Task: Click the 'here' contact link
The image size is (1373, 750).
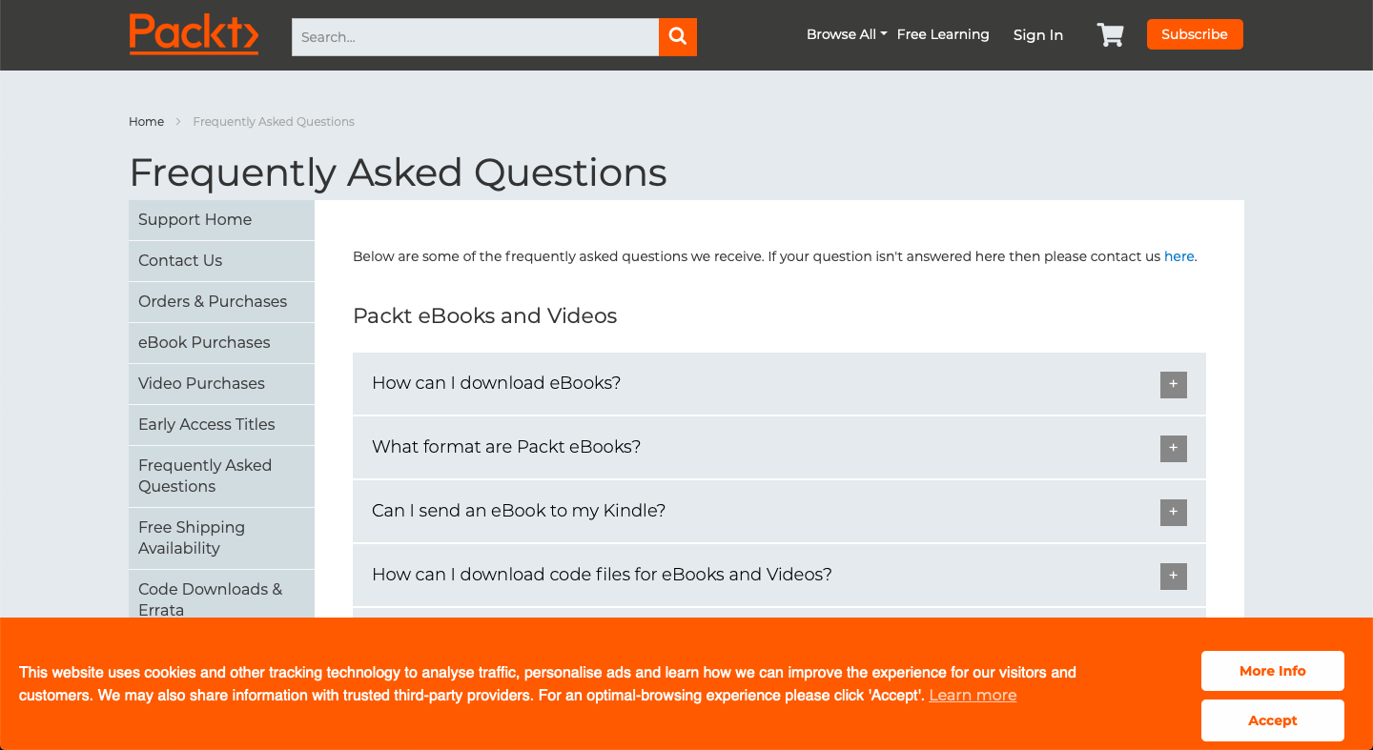Action: point(1178,256)
